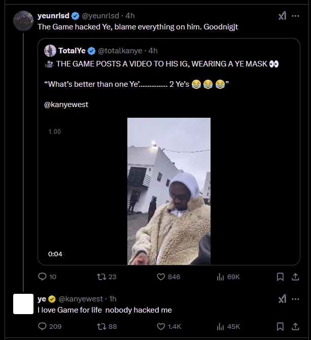Repost yeunrlsd's post with 23 reposts
311x340 pixels.
point(101,277)
